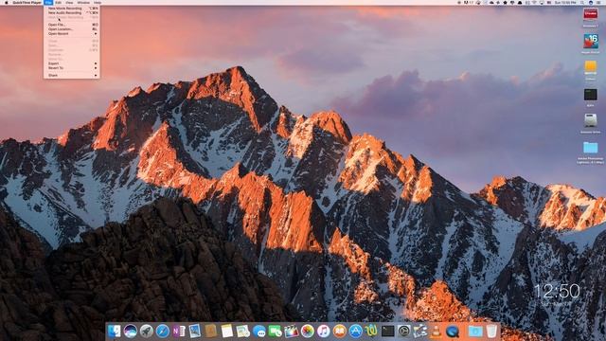This screenshot has height=341, width=606.
Task: Click the menu bar date and time
Action: [566, 2]
